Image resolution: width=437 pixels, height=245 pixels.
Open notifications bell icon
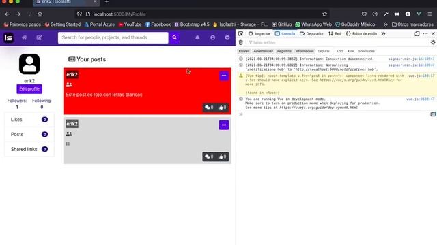point(197,37)
